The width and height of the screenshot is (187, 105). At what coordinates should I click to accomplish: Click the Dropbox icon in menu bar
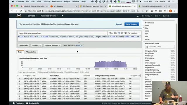103,1
